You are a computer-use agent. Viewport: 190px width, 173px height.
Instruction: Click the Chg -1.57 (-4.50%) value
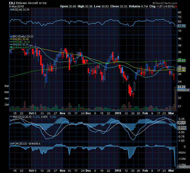pos(162,6)
